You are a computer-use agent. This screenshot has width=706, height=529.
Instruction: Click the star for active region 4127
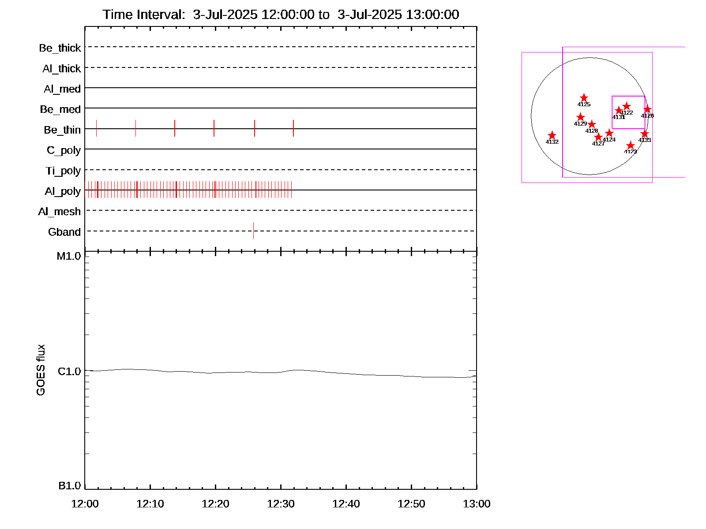point(598,137)
